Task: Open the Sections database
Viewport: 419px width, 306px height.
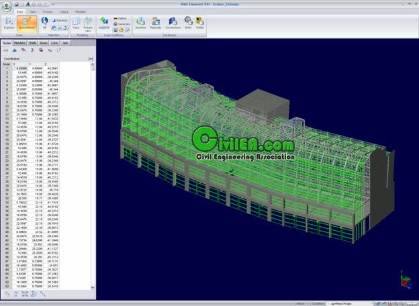Action: coord(140,23)
